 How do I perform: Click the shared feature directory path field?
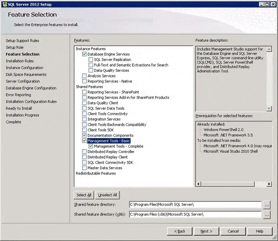pos(195,204)
